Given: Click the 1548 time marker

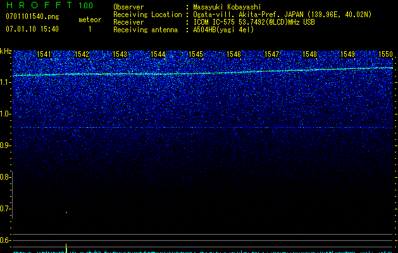Looking at the screenshot, I should tap(309, 54).
